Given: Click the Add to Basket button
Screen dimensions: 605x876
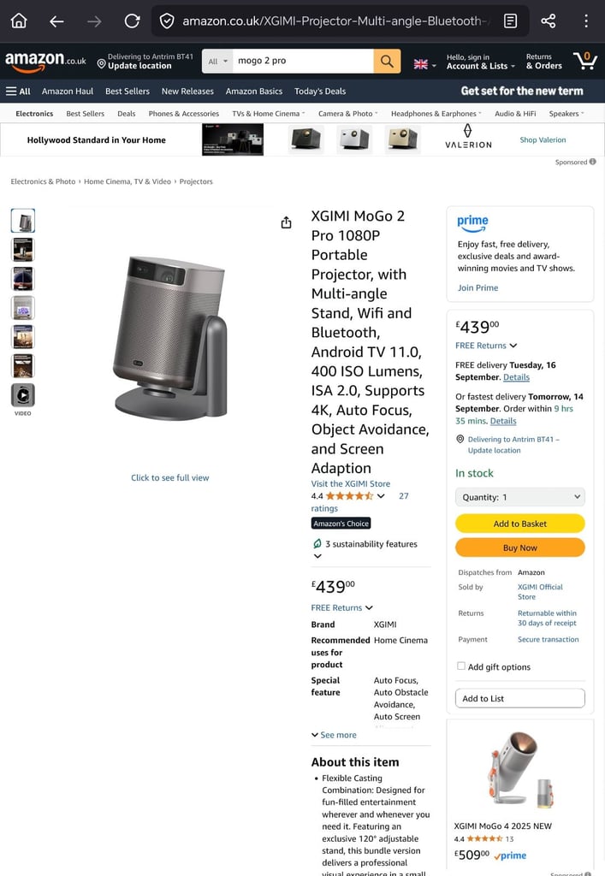Looking at the screenshot, I should pyautogui.click(x=520, y=524).
